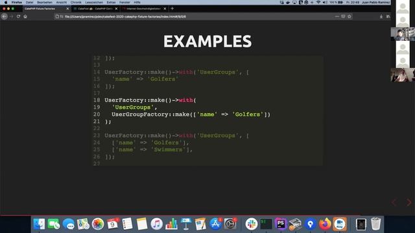Open the Hilfe menu

(137, 3)
